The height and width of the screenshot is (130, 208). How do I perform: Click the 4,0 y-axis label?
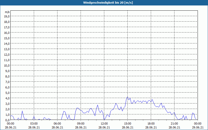click(x=8, y=98)
